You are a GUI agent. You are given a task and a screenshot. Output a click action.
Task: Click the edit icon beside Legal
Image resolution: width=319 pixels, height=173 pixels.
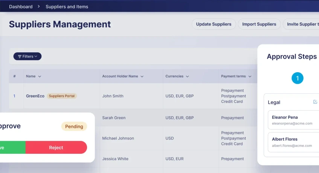coord(315,102)
